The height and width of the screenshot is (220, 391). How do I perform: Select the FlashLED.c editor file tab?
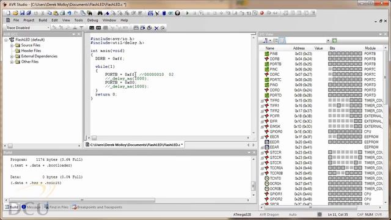click(x=134, y=145)
